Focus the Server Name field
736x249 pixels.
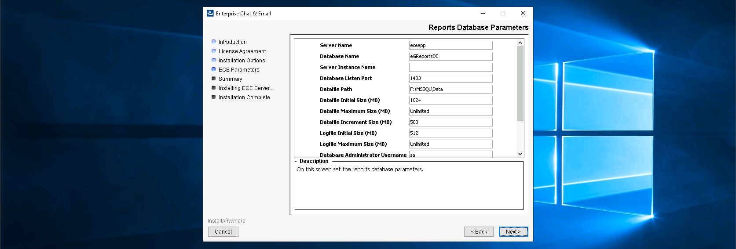(450, 45)
